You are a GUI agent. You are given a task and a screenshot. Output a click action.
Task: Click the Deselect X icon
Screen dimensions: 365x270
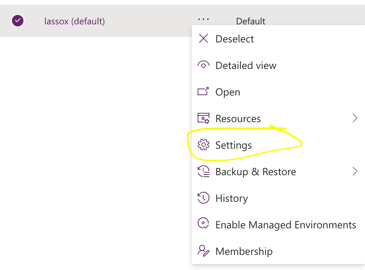coord(204,38)
